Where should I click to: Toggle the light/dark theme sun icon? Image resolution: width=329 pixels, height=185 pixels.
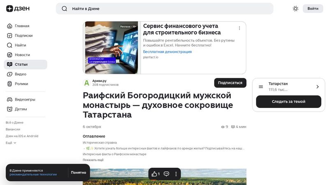tap(295, 9)
